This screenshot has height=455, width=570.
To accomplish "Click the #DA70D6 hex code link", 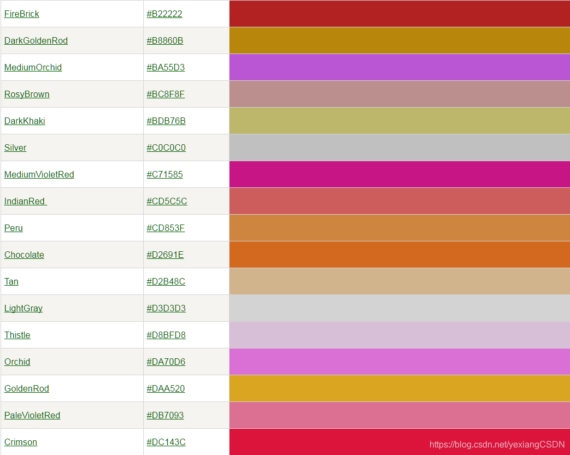I will pos(166,362).
